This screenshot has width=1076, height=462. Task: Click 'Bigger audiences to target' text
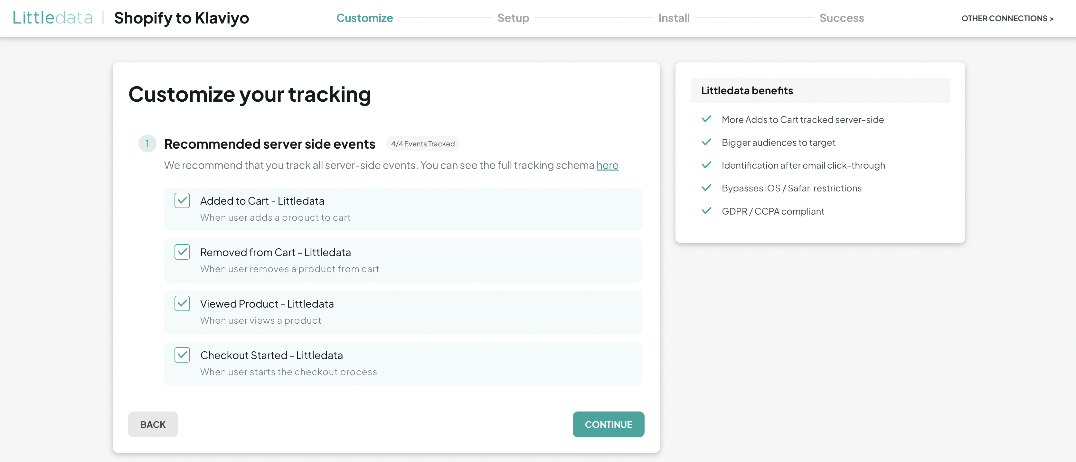tap(779, 143)
